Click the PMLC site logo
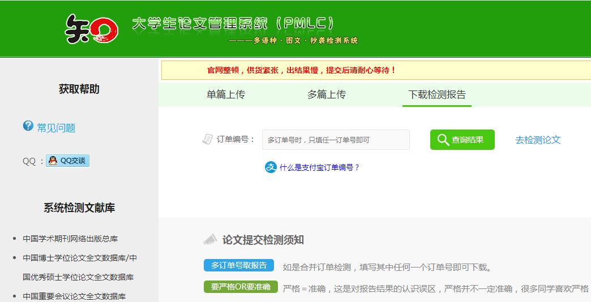591x302 pixels. [x=92, y=28]
